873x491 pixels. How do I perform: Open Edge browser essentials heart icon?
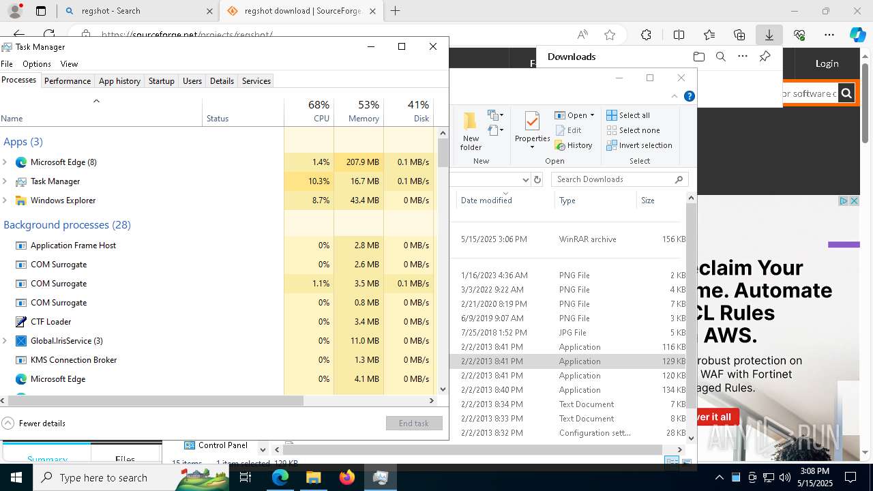[799, 35]
